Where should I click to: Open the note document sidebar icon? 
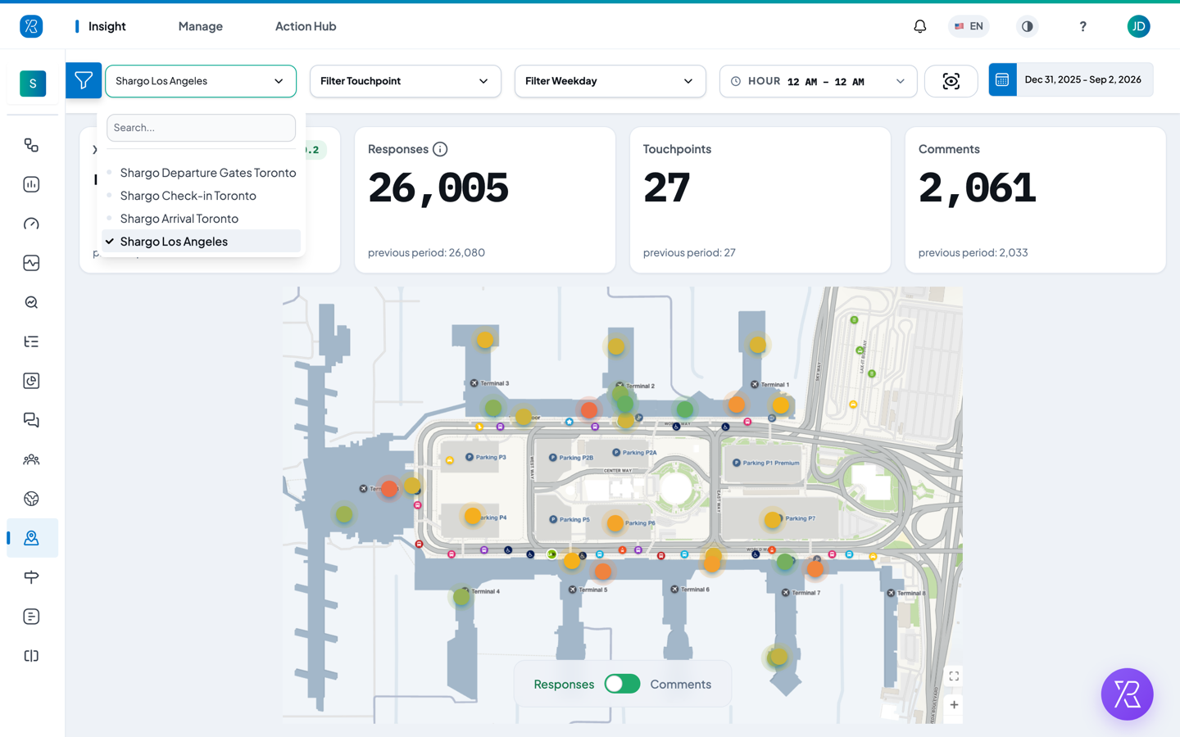(x=31, y=617)
